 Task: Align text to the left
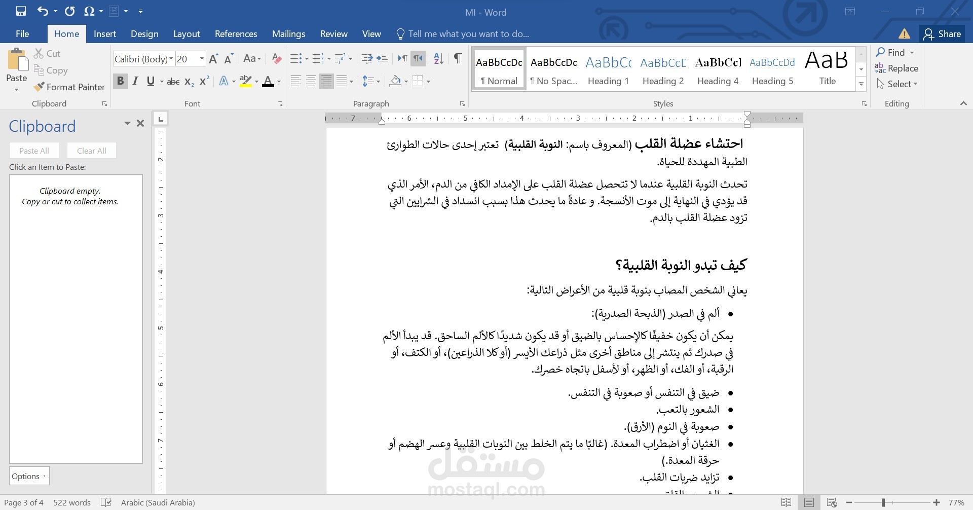tap(296, 82)
